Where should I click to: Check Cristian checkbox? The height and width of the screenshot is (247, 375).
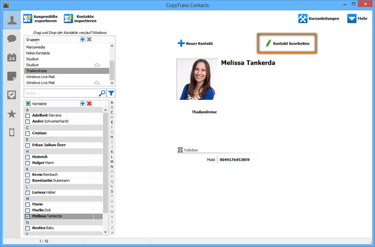tap(28, 133)
